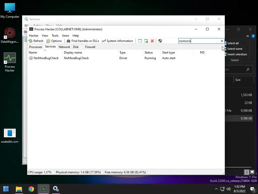Open Process Hacker Options
The width and height of the screenshot is (258, 194).
coord(54,41)
